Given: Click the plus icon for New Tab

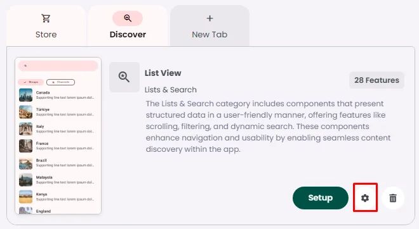Looking at the screenshot, I should (209, 18).
